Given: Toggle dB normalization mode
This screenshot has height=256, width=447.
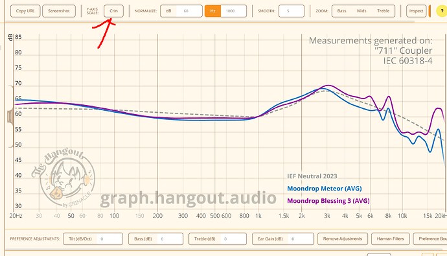Looking at the screenshot, I should coord(168,11).
